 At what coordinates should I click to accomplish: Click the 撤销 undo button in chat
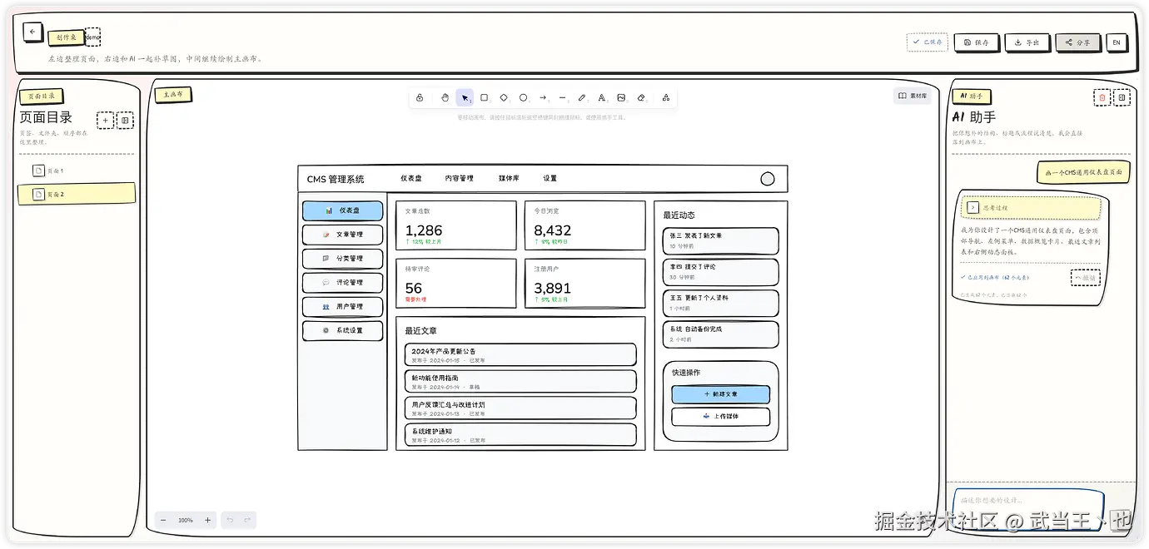point(1086,277)
